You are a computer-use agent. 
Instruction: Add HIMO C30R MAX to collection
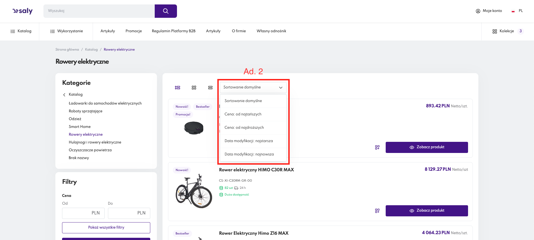point(377,211)
